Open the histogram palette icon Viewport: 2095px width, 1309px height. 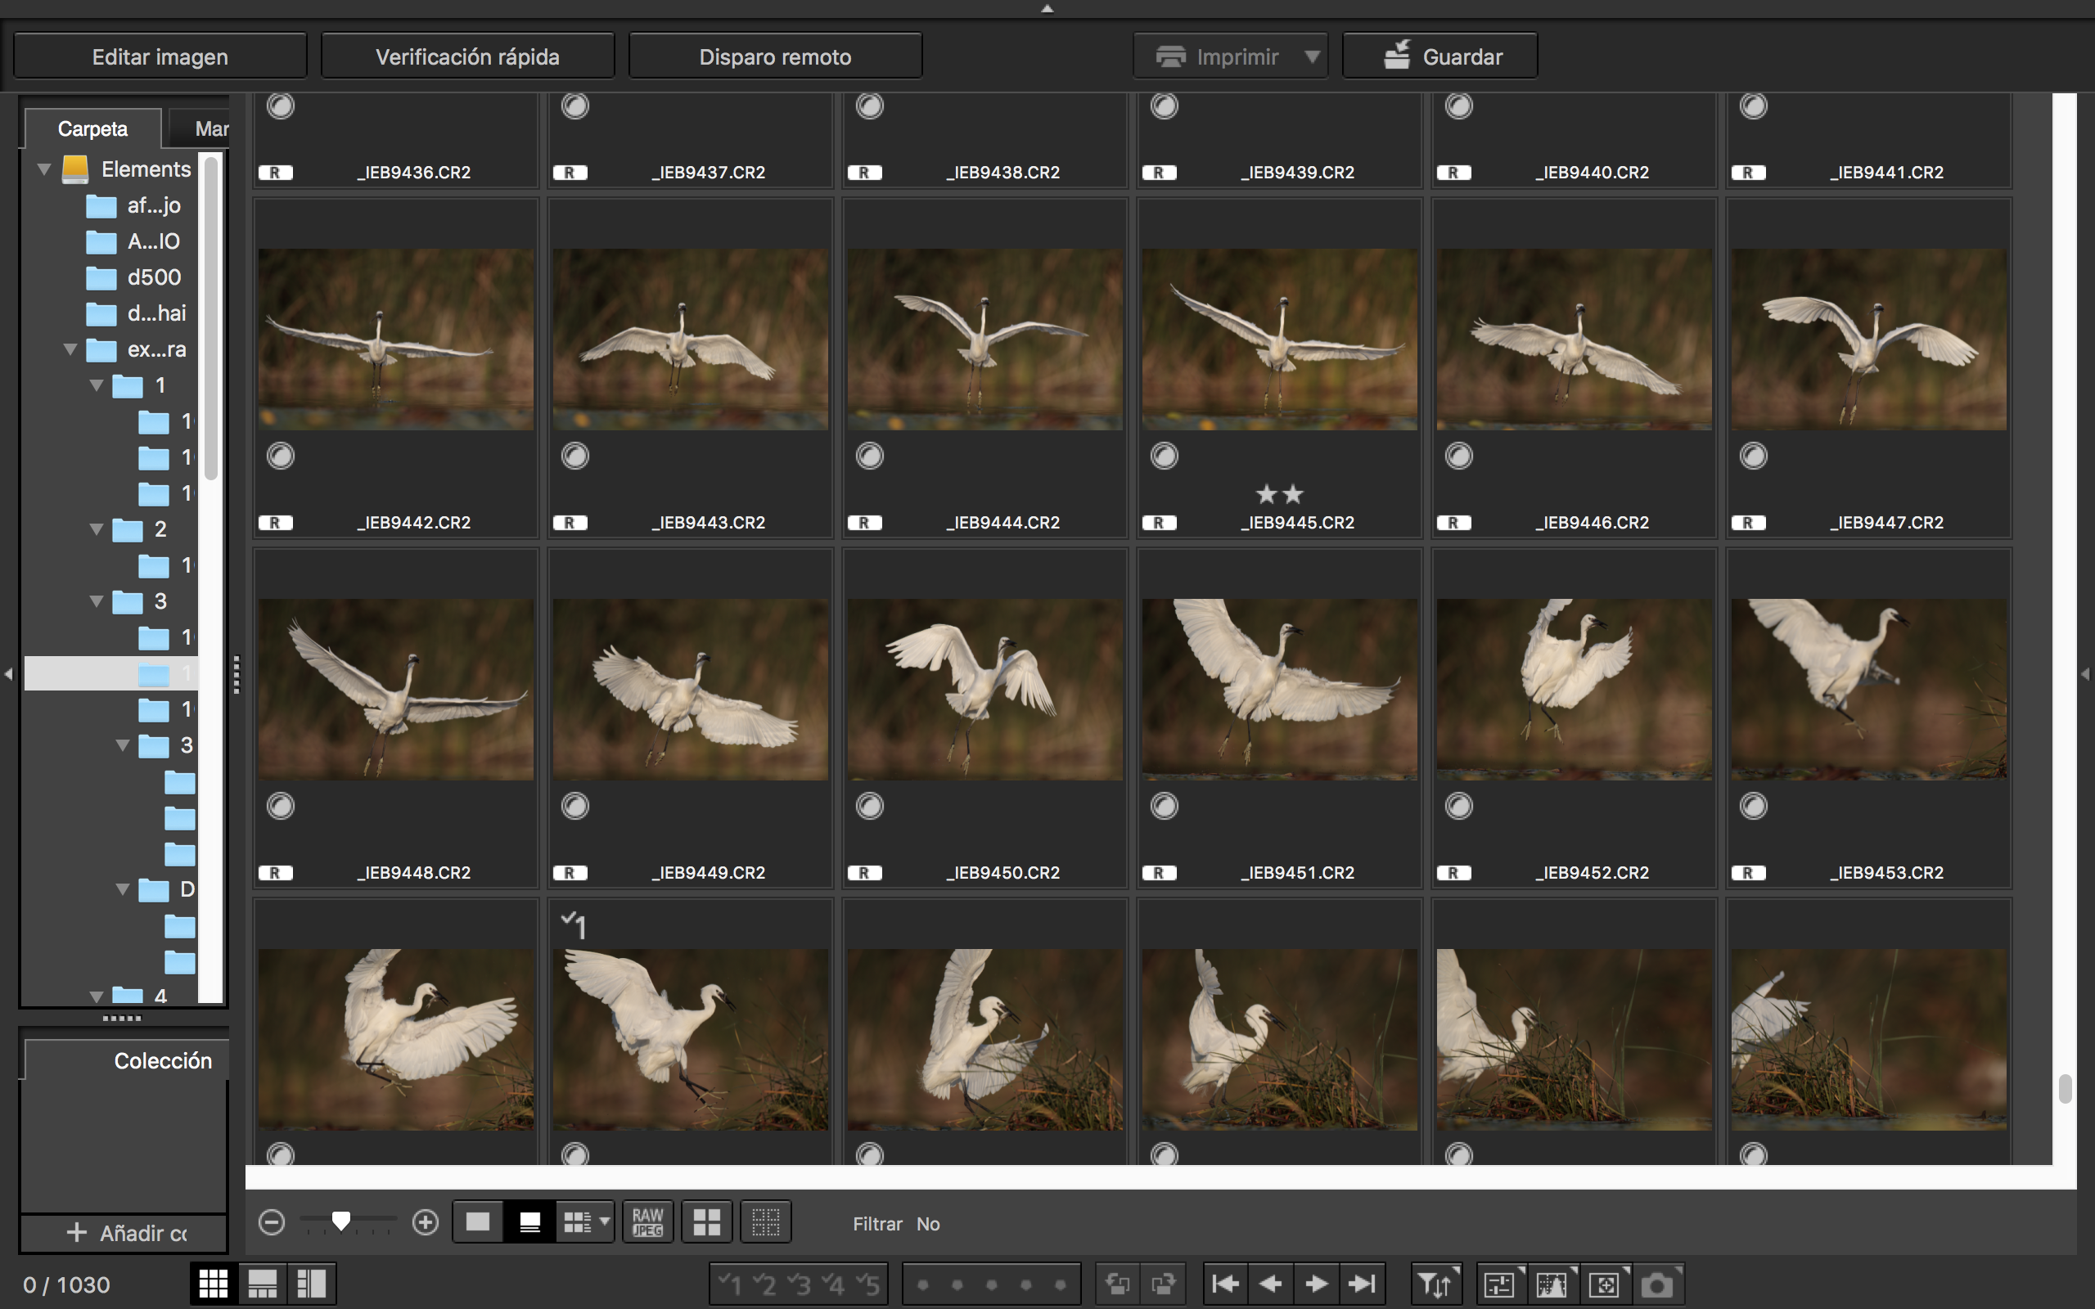pyautogui.click(x=1551, y=1283)
